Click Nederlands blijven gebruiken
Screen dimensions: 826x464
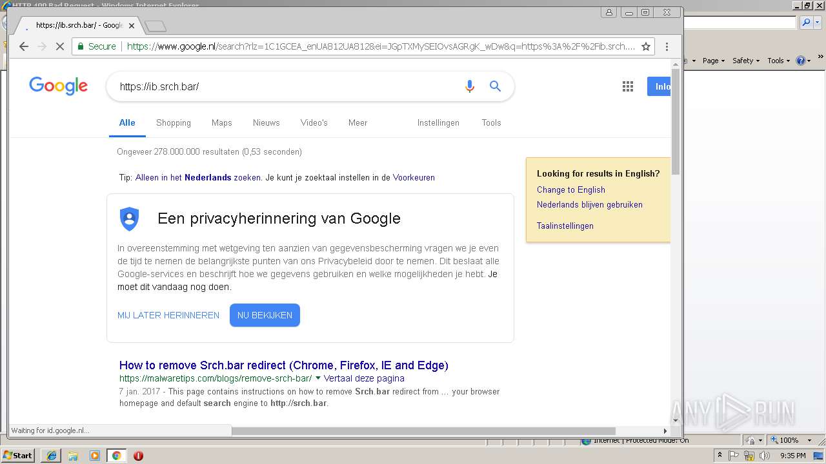(x=590, y=204)
